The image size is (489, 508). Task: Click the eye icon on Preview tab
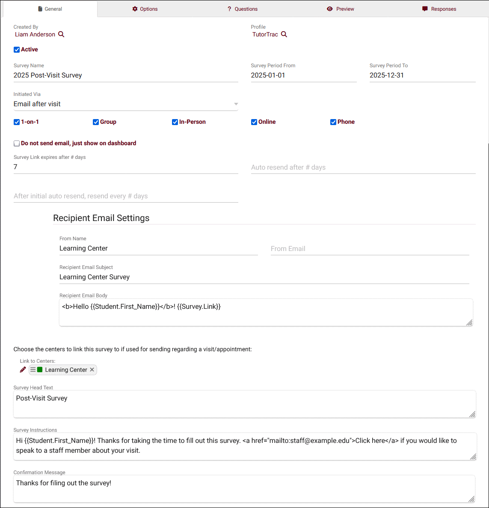click(329, 9)
